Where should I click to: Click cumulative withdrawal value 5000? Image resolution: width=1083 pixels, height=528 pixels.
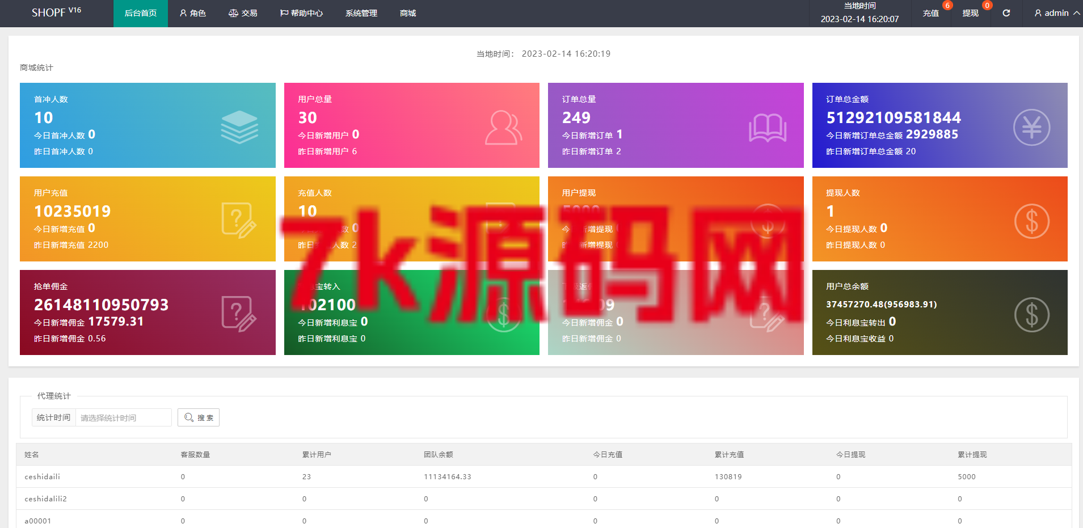[967, 476]
